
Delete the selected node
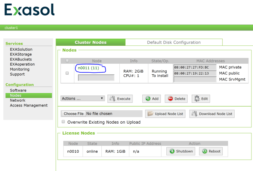[176, 98]
